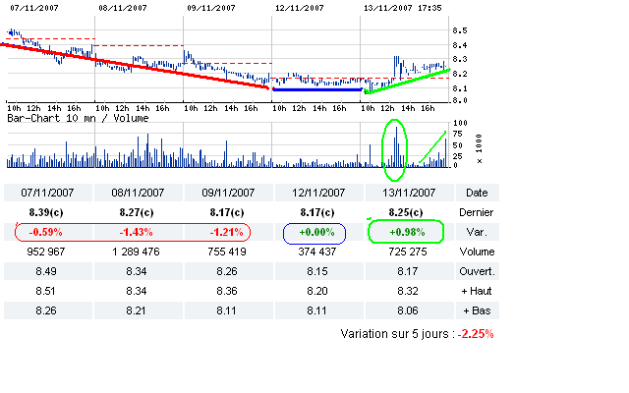Click the 07/11/2007 label above the price chart
Image resolution: width=629 pixels, height=393 pixels.
(x=34, y=8)
